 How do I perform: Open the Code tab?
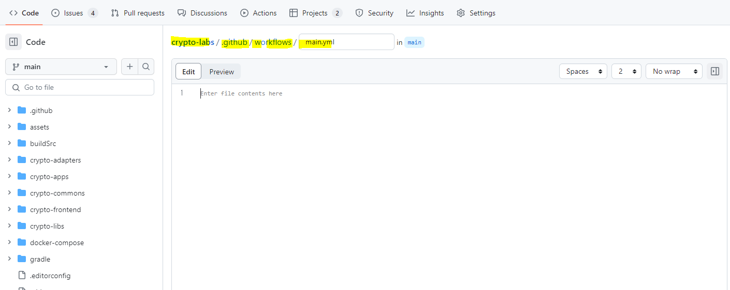click(x=24, y=13)
